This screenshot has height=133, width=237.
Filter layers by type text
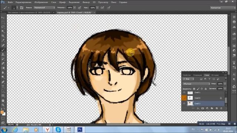[x=210, y=79]
